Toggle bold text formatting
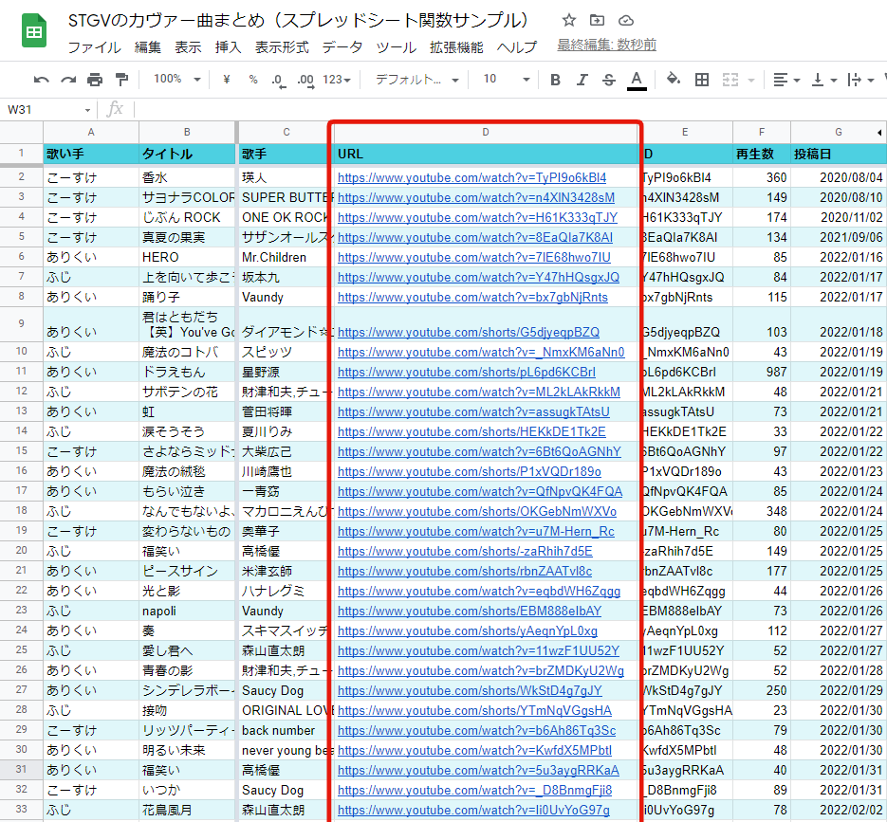Viewport: 887px width, 822px height. [x=556, y=80]
